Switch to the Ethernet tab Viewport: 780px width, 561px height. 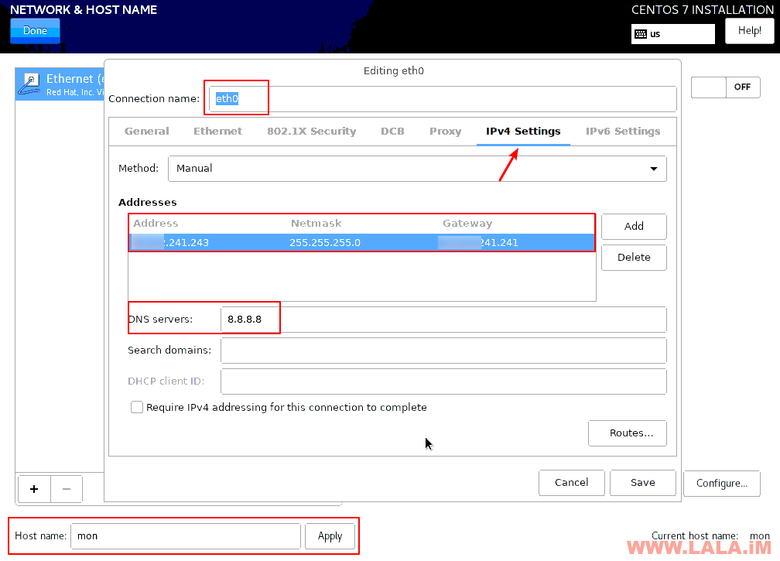218,132
